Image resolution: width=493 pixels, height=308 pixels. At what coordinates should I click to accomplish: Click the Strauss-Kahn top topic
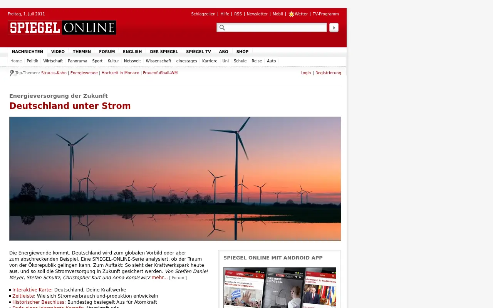54,73
